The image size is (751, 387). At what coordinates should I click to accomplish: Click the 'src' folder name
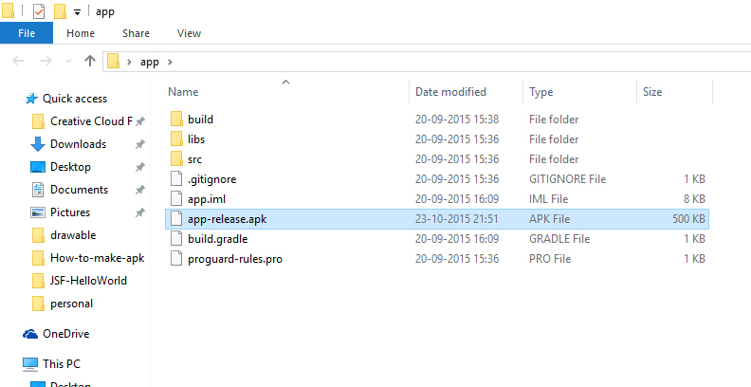pos(194,158)
